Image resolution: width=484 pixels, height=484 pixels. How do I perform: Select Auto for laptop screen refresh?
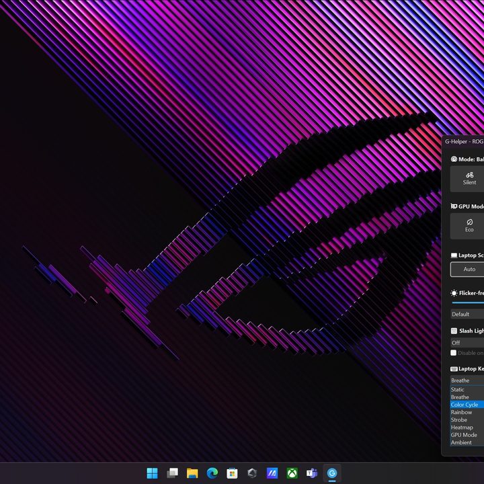pyautogui.click(x=467, y=269)
